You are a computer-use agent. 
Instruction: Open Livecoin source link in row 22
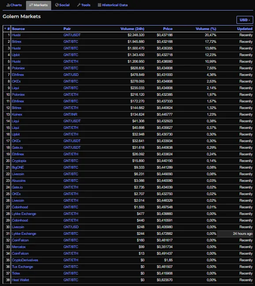[x=18, y=174]
